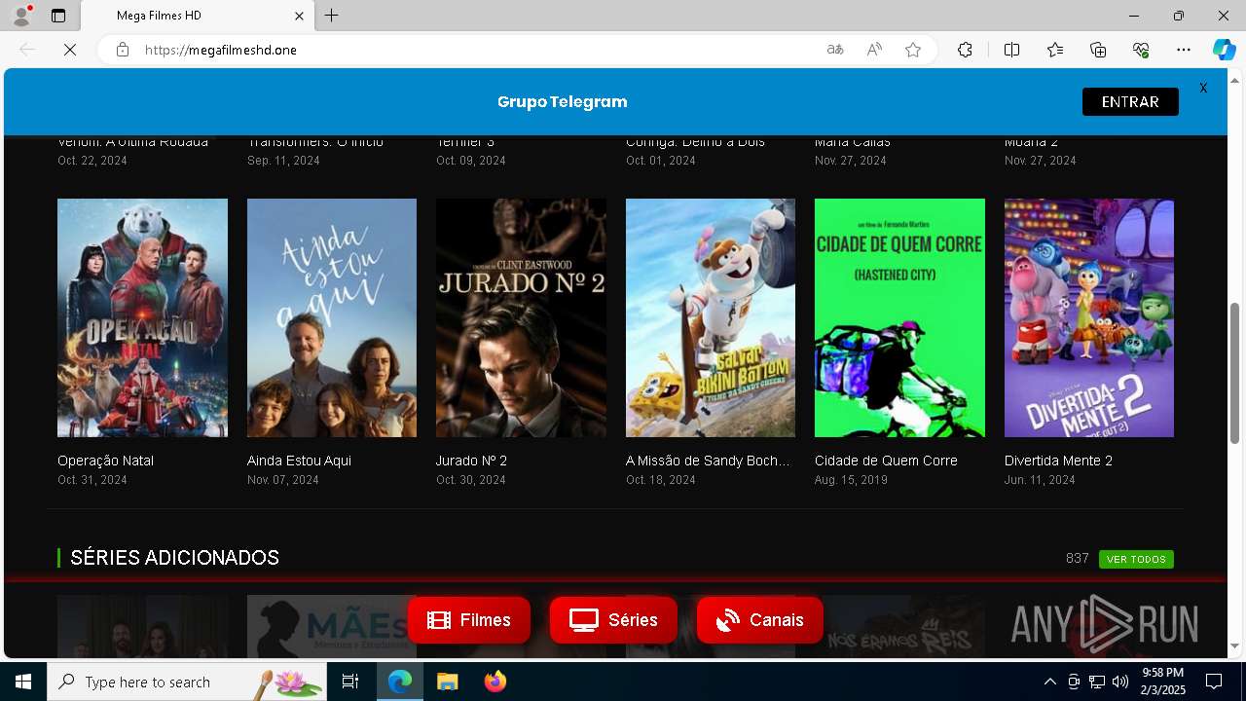Image resolution: width=1246 pixels, height=701 pixels.
Task: Click the Divertida Mente 2 title
Action: (x=1058, y=461)
